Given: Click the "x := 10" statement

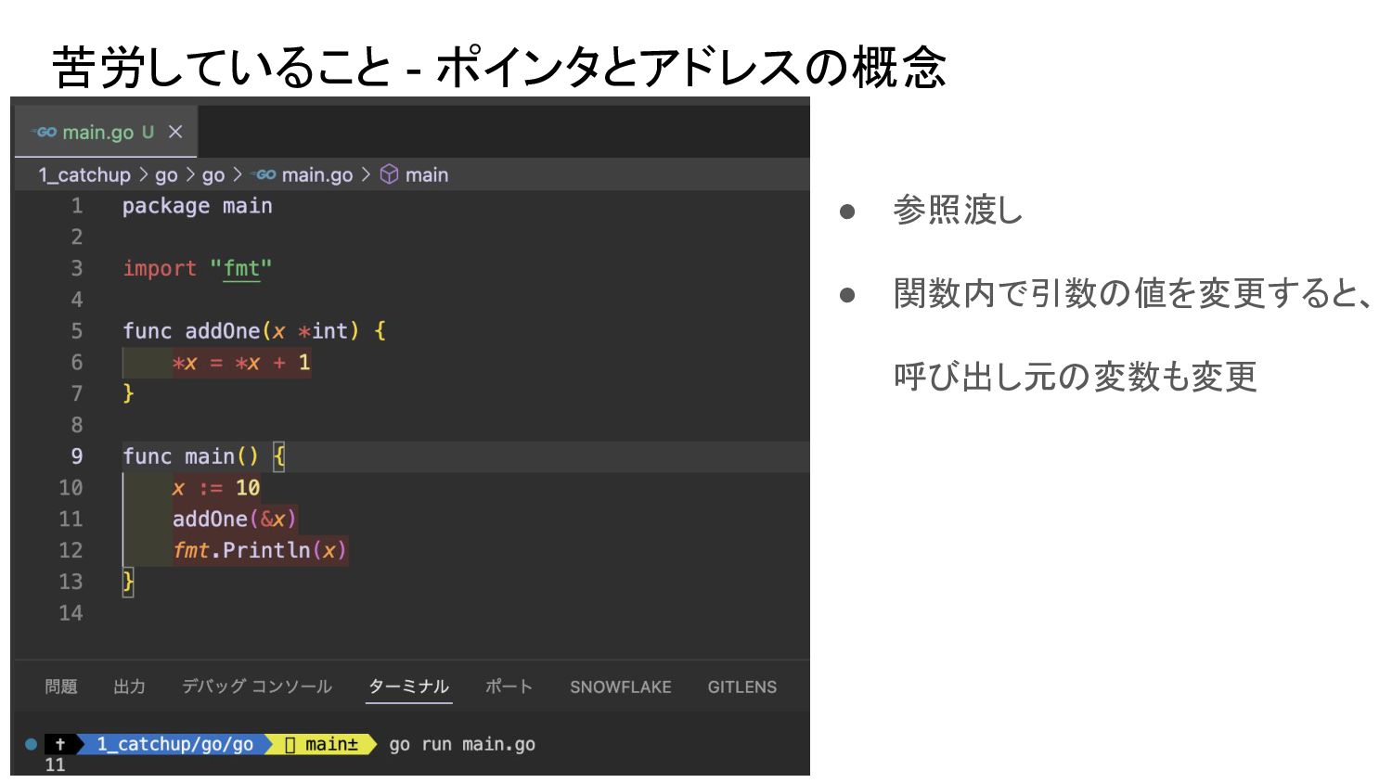Looking at the screenshot, I should 216,488.
